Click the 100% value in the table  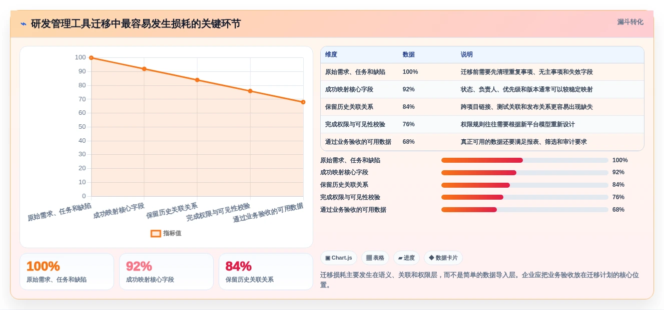[x=410, y=72]
